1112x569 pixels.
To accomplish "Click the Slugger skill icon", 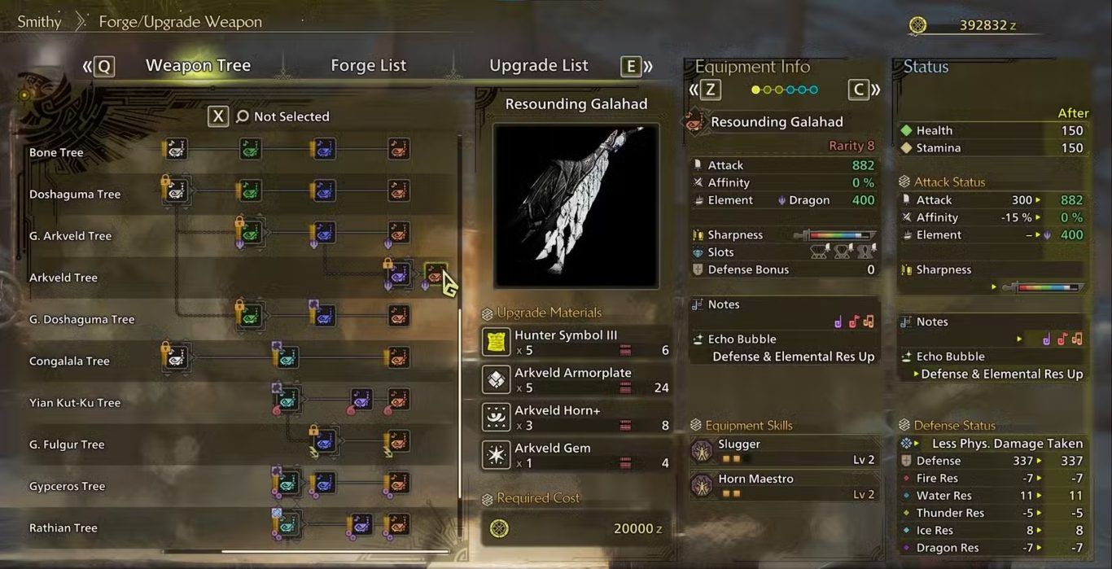I will pyautogui.click(x=702, y=451).
